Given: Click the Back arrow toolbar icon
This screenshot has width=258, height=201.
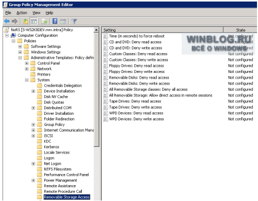Looking at the screenshot, I should 7,21.
